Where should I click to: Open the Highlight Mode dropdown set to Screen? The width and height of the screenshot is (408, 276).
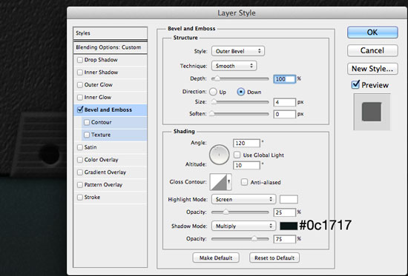click(243, 199)
